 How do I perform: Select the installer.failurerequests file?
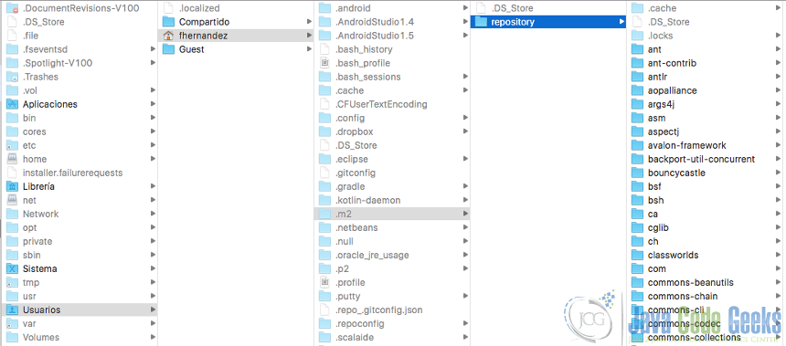(x=73, y=173)
